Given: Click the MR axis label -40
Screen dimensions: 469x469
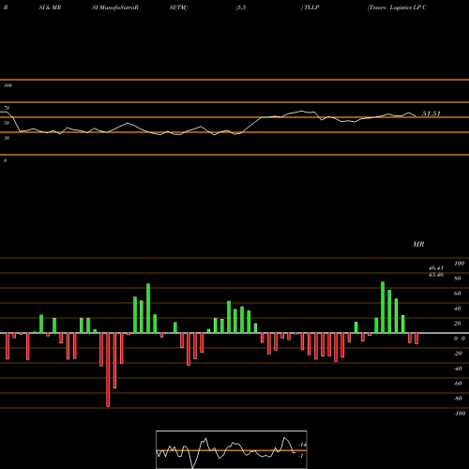Looking at the screenshot, I should [458, 369].
